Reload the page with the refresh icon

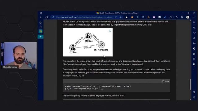[x=47, y=17]
